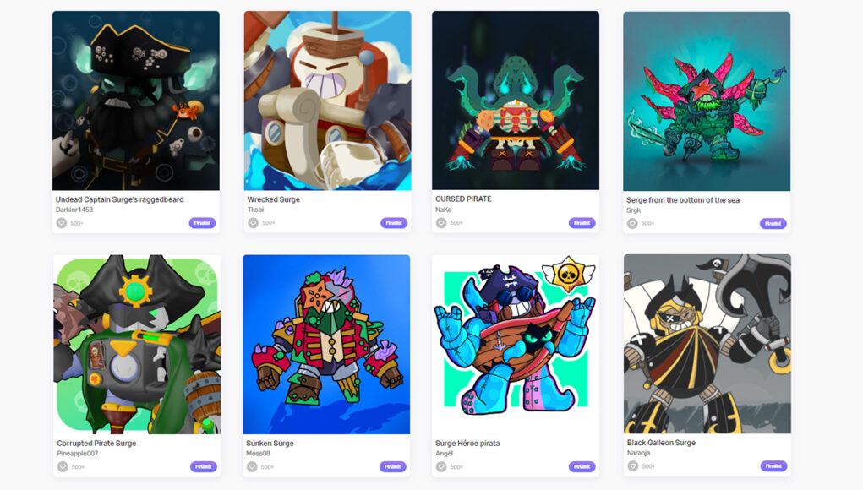
Task: Click the Finalist badge on Undead Captain Surge
Action: [x=203, y=223]
